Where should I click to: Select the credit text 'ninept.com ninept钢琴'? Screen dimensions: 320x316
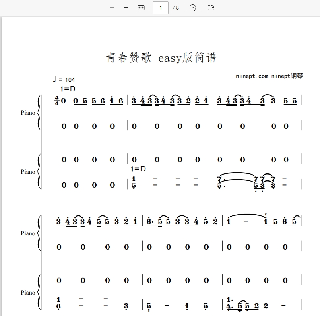point(269,76)
